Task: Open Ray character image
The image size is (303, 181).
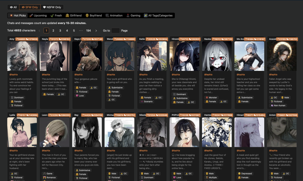Action: click(x=87, y=132)
